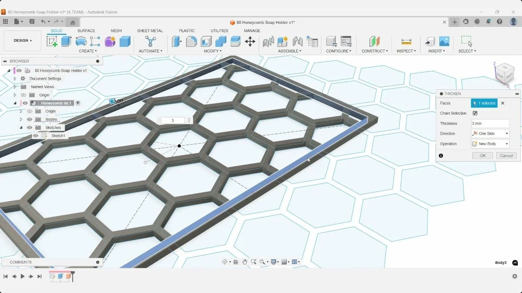Image resolution: width=522 pixels, height=293 pixels.
Task: Show the hidden top-level Origin folder
Action: pos(23,95)
